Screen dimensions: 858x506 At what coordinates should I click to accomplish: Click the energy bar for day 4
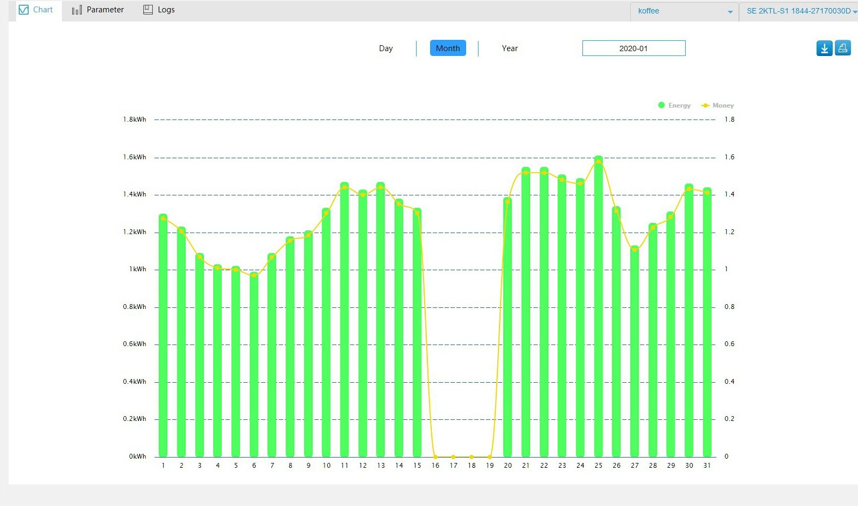coord(217,361)
